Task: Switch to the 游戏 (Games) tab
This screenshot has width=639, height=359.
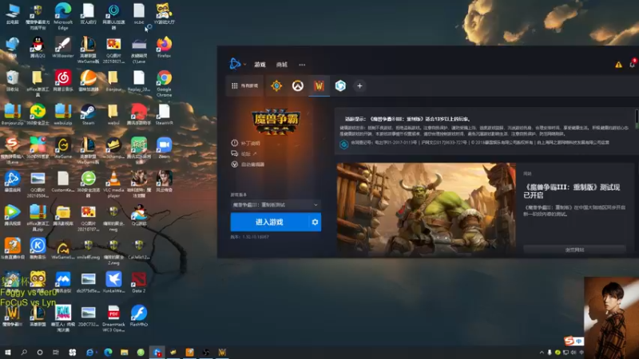Action: [x=260, y=65]
